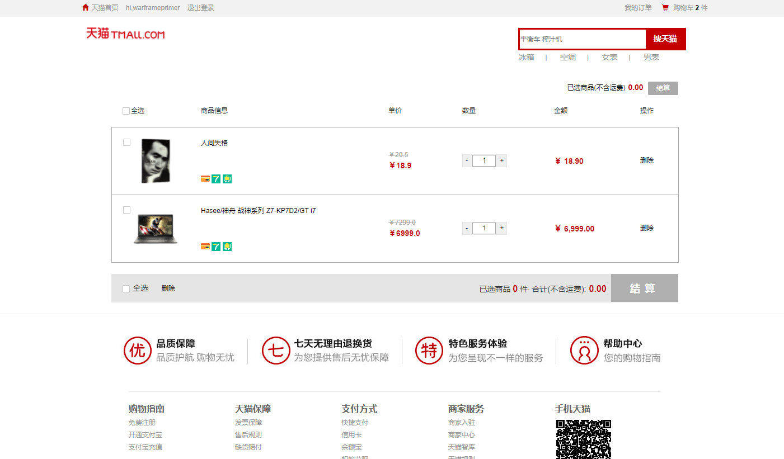The height and width of the screenshot is (459, 784).
Task: Select the 人间失格 item checkbox
Action: 126,142
